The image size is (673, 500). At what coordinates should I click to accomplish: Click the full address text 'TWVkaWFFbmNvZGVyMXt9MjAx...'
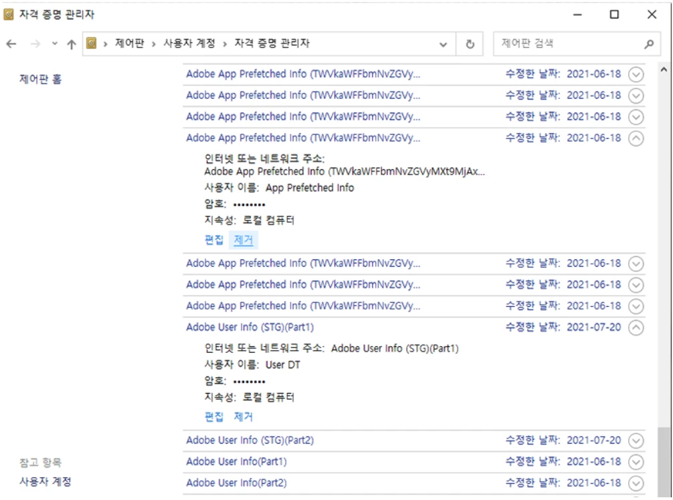point(407,172)
